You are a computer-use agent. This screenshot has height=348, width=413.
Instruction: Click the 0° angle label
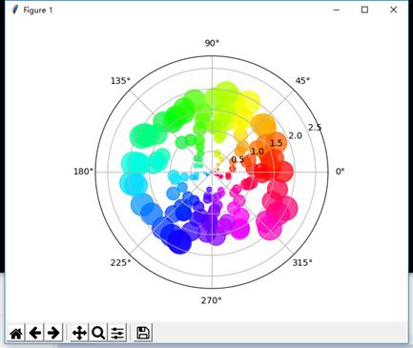pos(341,172)
